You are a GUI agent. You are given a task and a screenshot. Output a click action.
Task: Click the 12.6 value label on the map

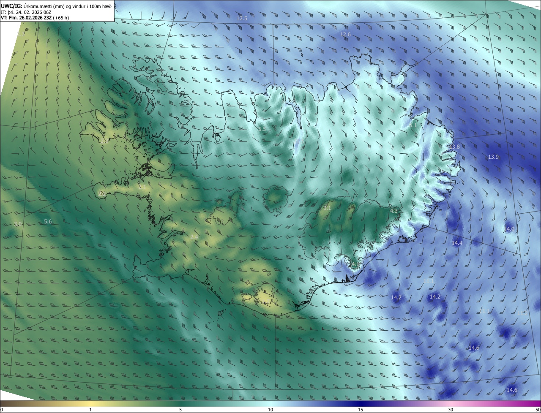coord(345,34)
